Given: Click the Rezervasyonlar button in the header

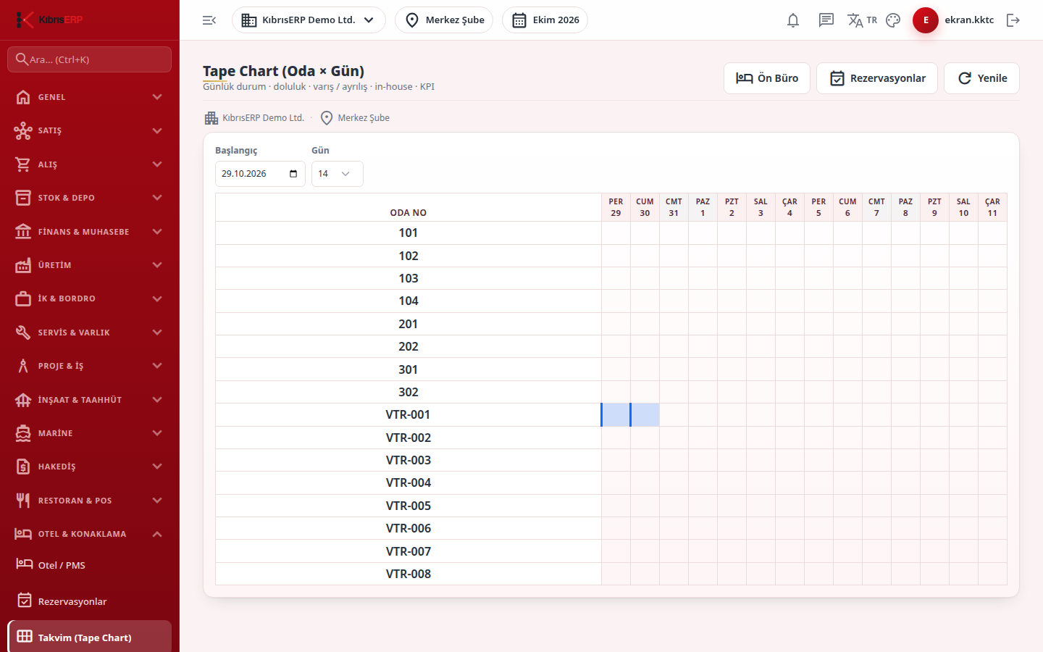Looking at the screenshot, I should tap(877, 78).
